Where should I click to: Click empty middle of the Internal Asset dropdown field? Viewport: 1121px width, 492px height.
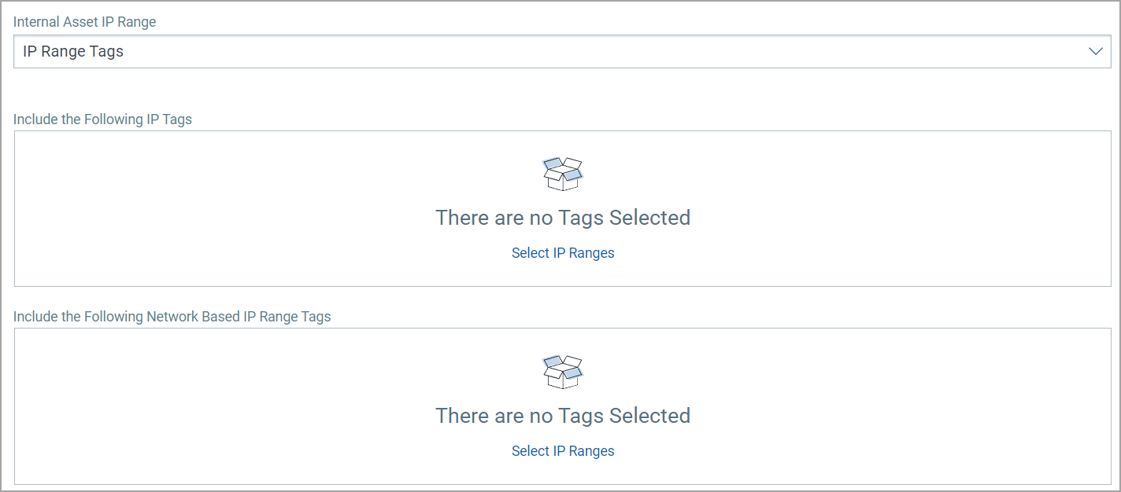(551, 52)
